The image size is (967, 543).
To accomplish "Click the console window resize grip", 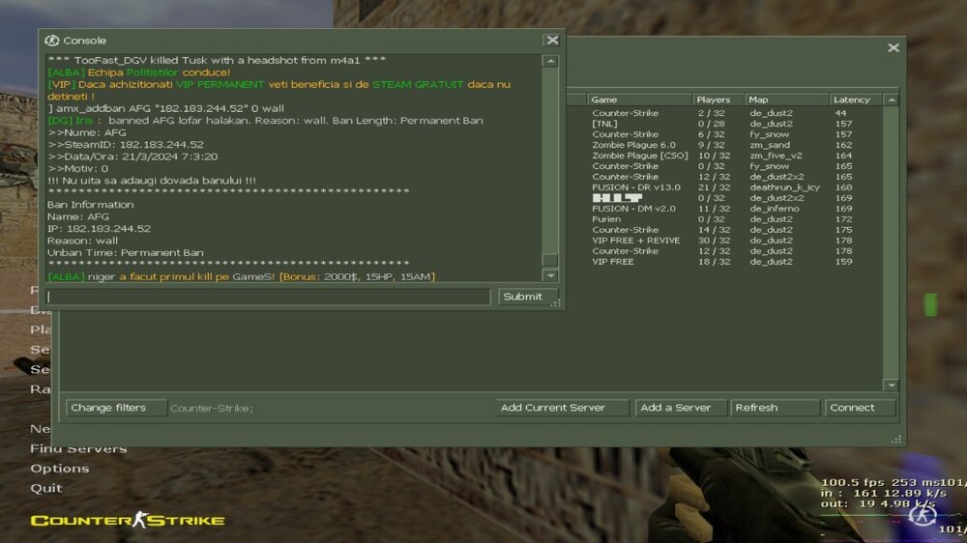I will (556, 303).
